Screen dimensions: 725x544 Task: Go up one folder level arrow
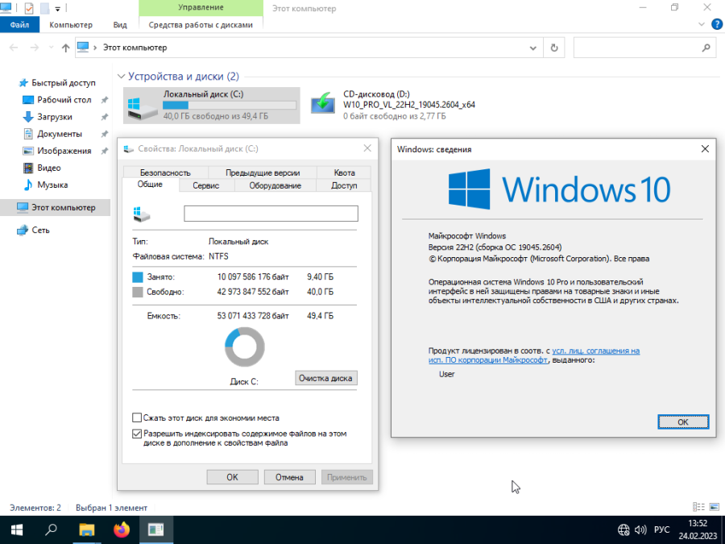pyautogui.click(x=66, y=48)
